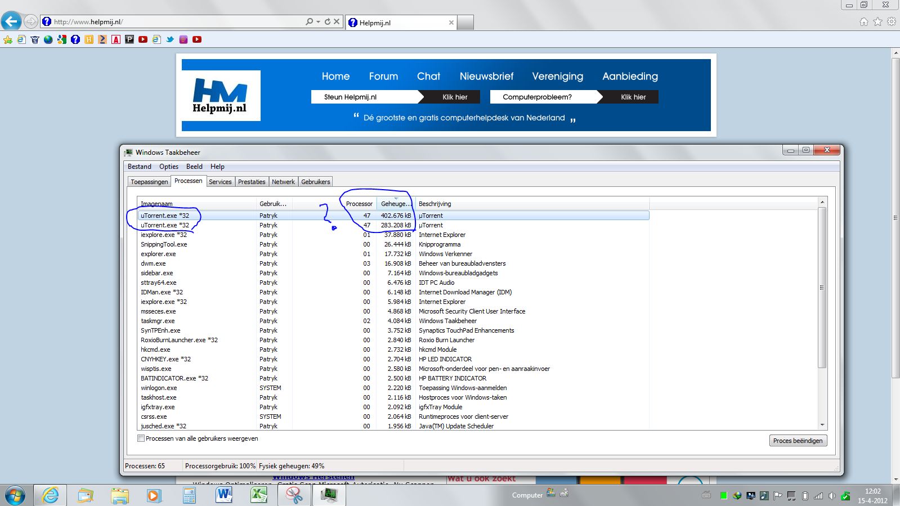The height and width of the screenshot is (506, 900).
Task: Open the Favorites star at the browser's top right
Action: pos(877,22)
